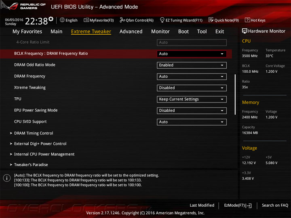
Task: Click the EzMode exit arrow icon
Action: (x=249, y=205)
